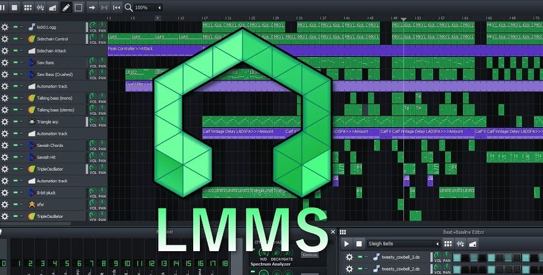The height and width of the screenshot is (275, 543).
Task: Click the skip-to-start behaviour button
Action: point(117,7)
